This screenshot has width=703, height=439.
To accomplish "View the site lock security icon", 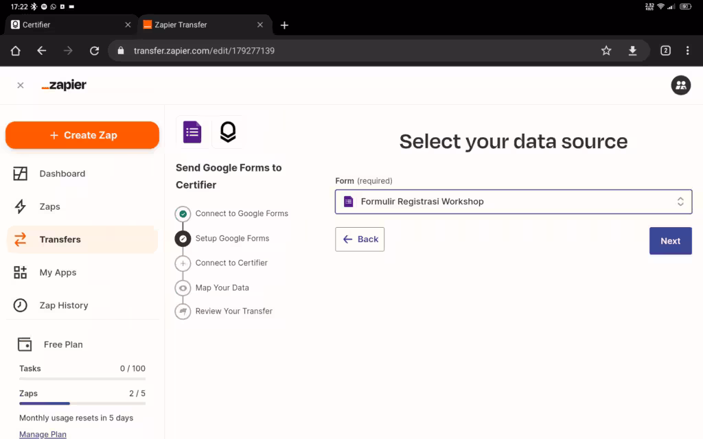I will coord(121,51).
